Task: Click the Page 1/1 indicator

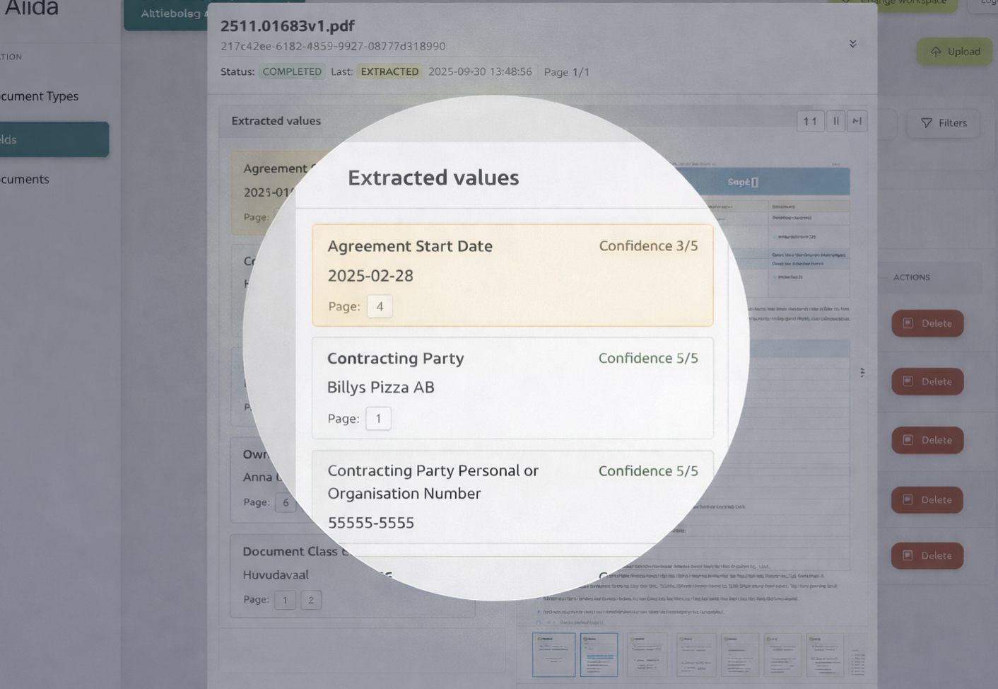Action: (x=566, y=72)
